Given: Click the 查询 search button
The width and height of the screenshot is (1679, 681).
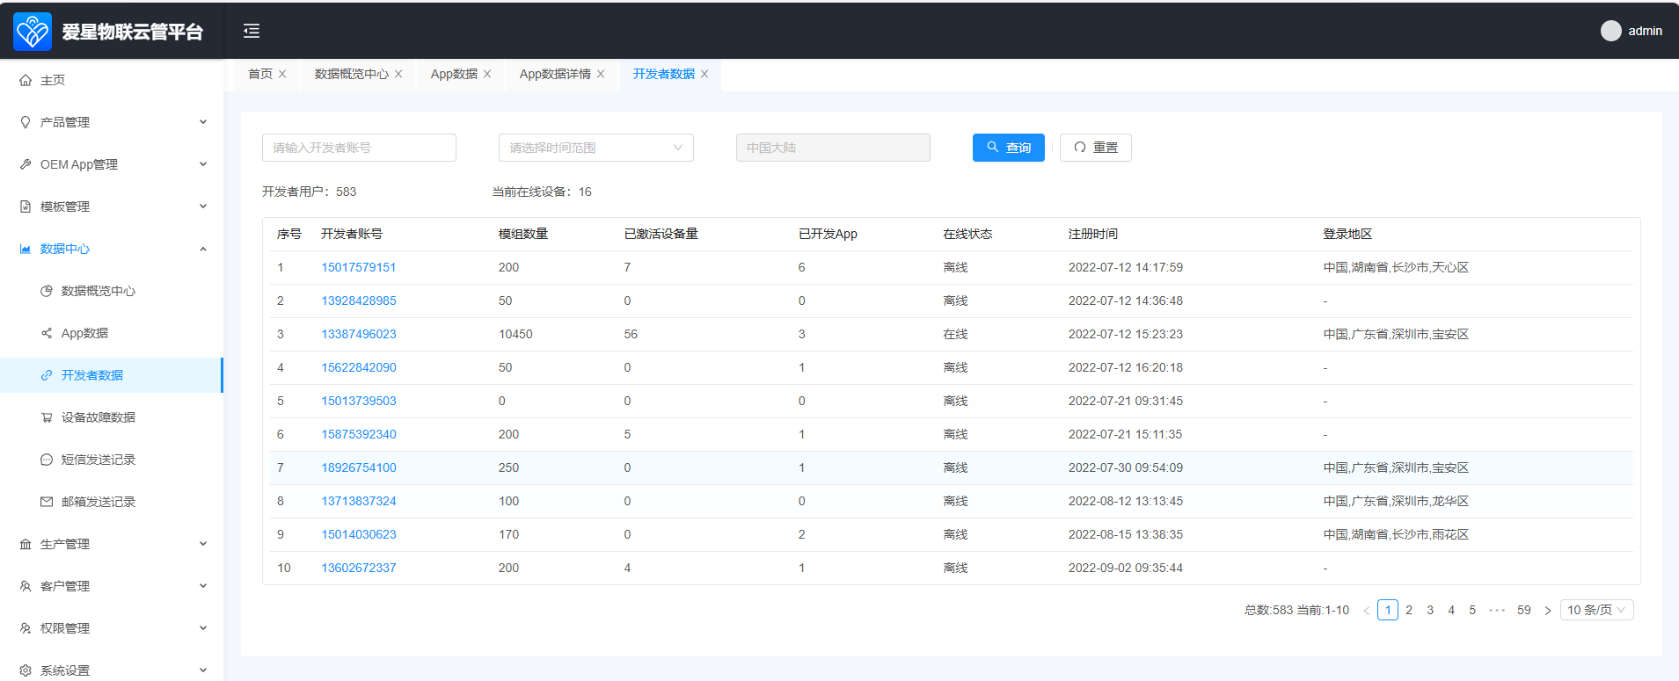Looking at the screenshot, I should point(1009,148).
